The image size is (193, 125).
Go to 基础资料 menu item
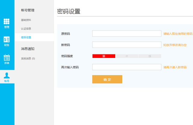click(x=26, y=20)
